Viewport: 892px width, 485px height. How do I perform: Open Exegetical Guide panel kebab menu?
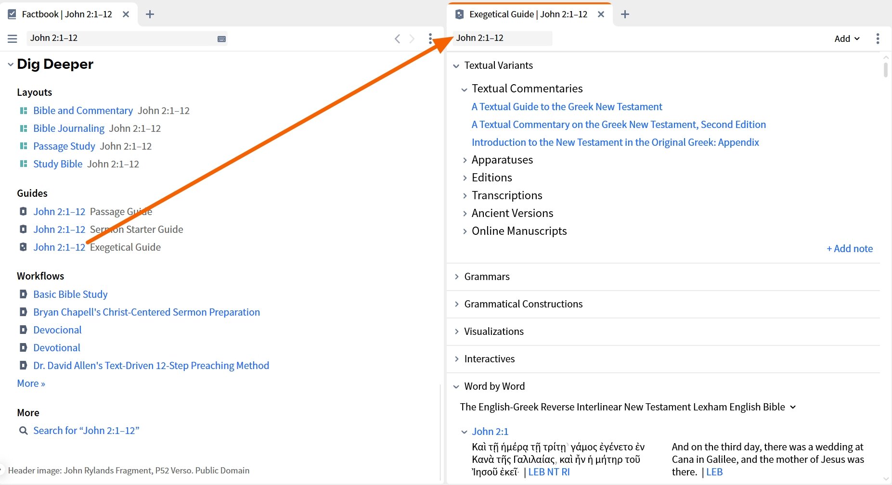click(x=878, y=38)
